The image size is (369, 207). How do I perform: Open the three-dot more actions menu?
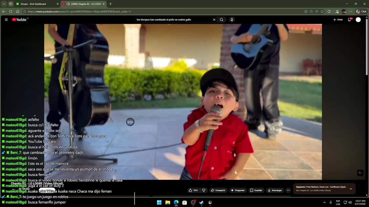coord(288,190)
